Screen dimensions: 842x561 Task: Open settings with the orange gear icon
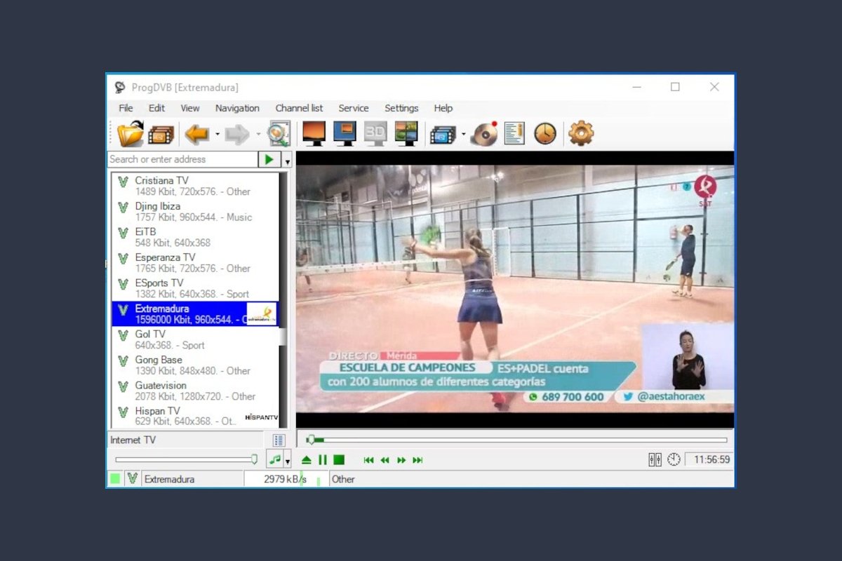click(581, 133)
